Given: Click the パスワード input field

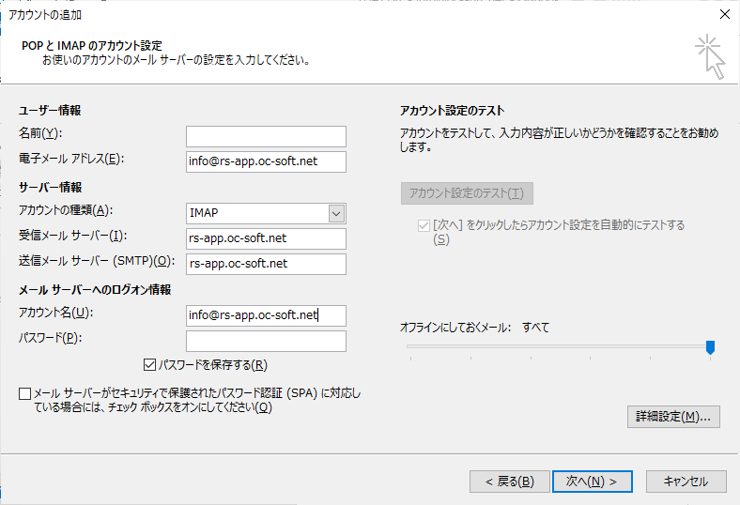Looking at the screenshot, I should point(266,341).
